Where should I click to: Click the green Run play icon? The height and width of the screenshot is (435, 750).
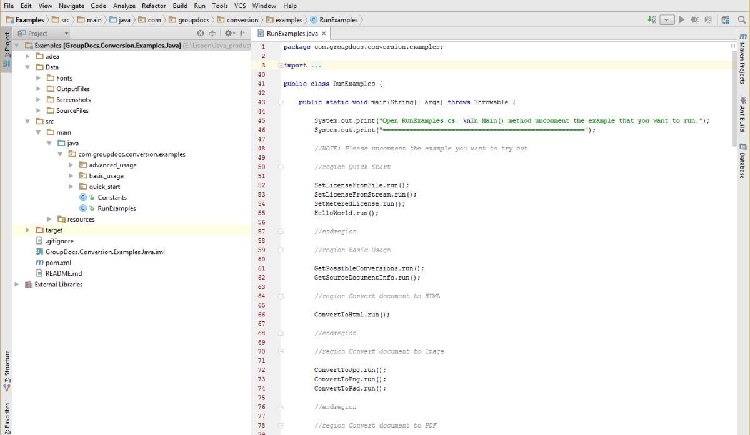coord(682,20)
